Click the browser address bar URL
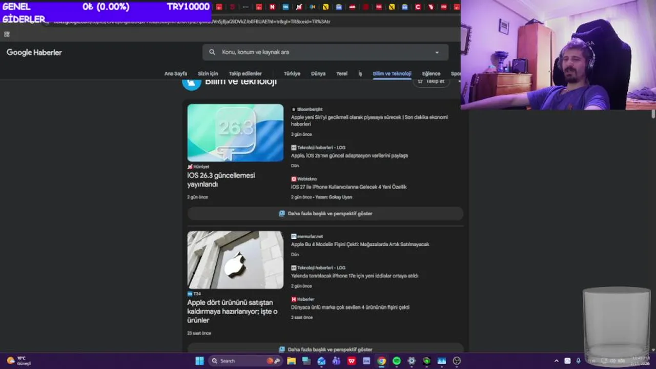This screenshot has width=656, height=369. coord(192,22)
